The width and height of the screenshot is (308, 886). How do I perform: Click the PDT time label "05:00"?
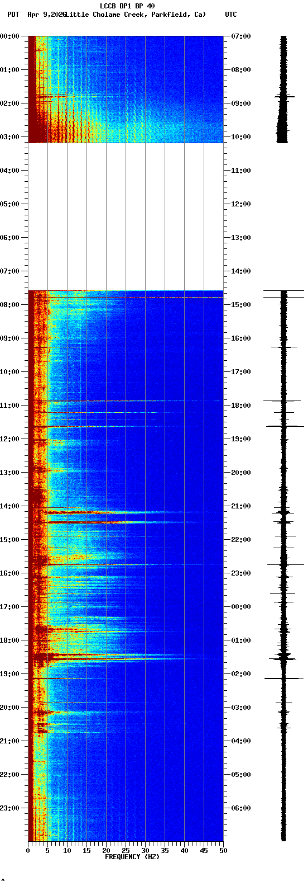(9, 204)
